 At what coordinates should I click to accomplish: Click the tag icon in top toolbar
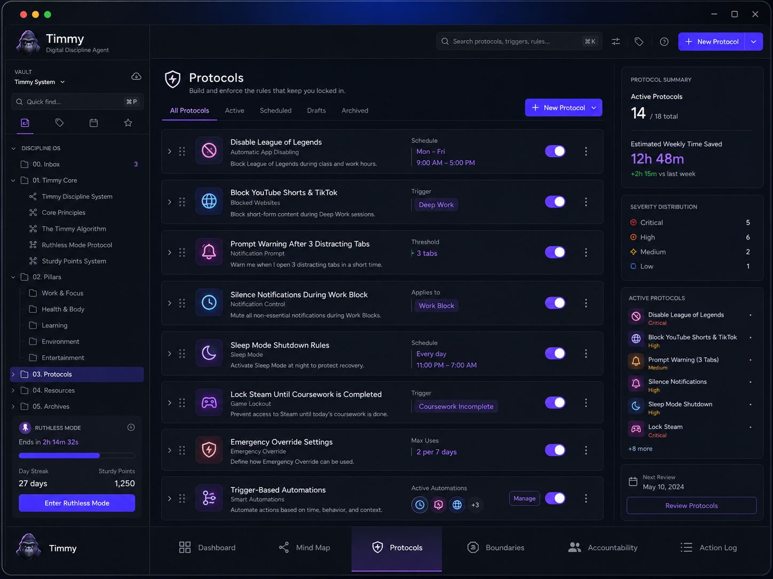639,42
